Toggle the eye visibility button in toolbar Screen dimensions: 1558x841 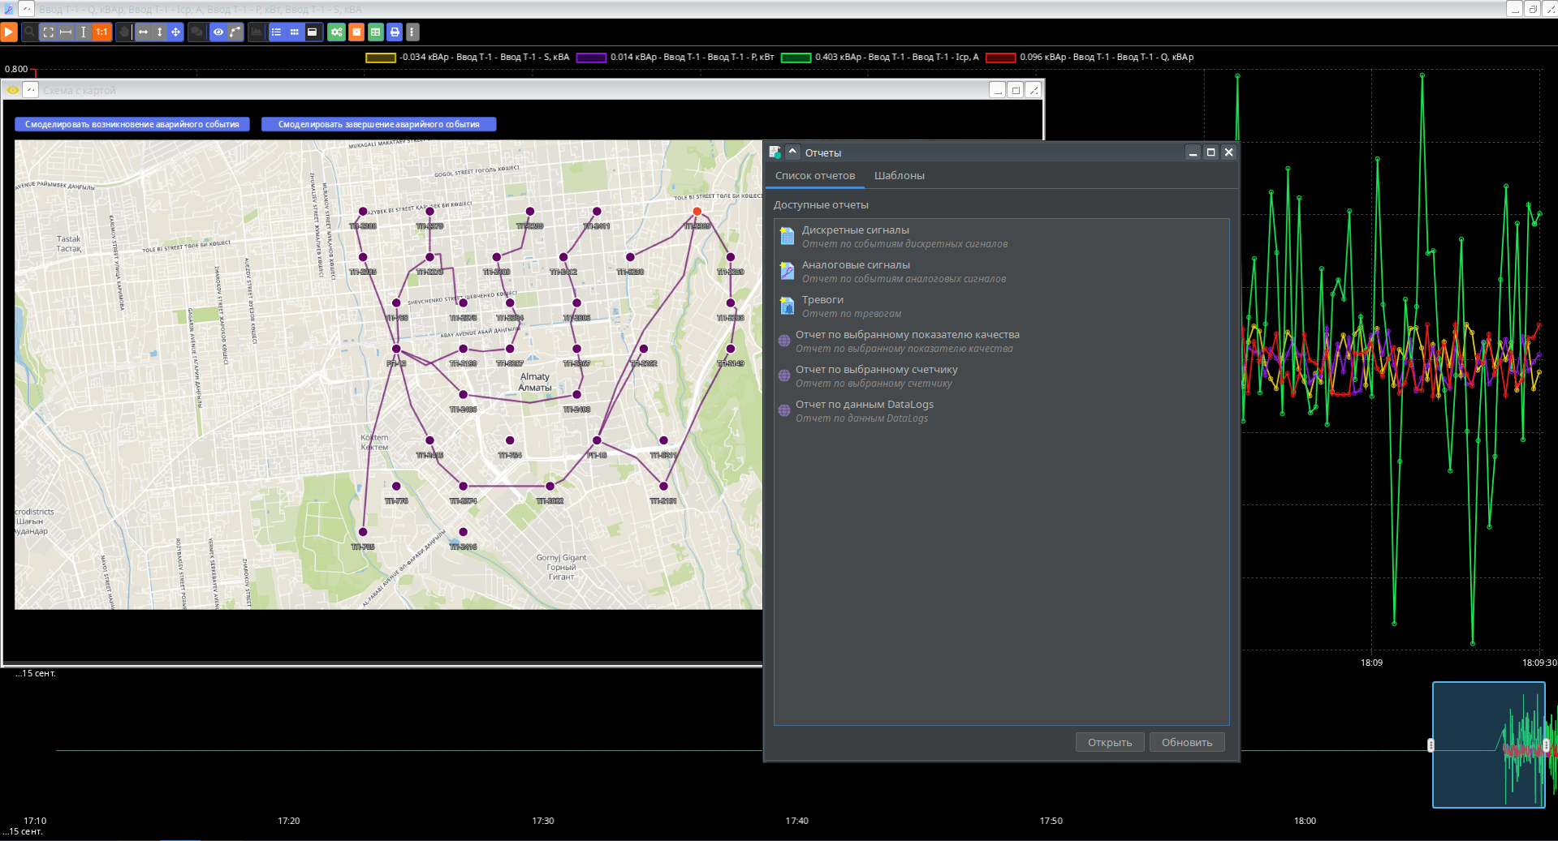coord(218,32)
